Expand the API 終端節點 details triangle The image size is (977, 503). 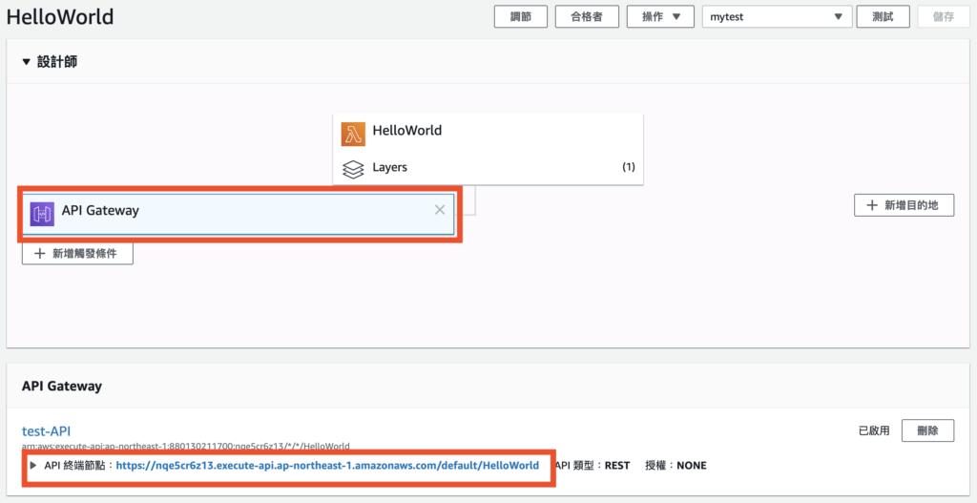[33, 465]
